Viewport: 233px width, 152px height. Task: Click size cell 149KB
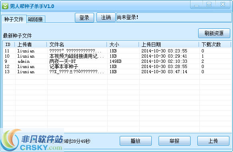point(115,61)
